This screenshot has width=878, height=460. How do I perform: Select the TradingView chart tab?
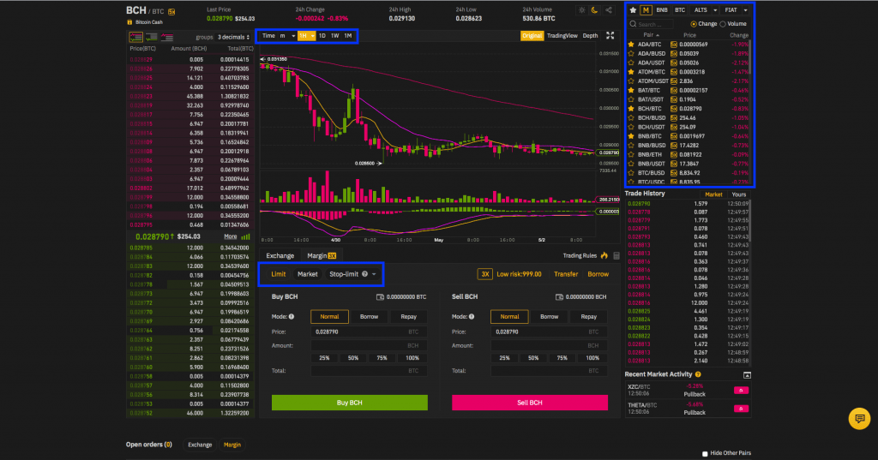(562, 36)
